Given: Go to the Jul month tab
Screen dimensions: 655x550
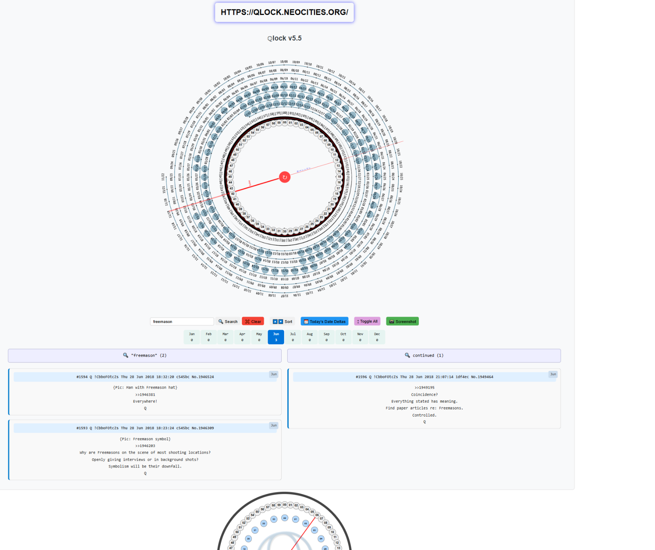Looking at the screenshot, I should (x=293, y=337).
